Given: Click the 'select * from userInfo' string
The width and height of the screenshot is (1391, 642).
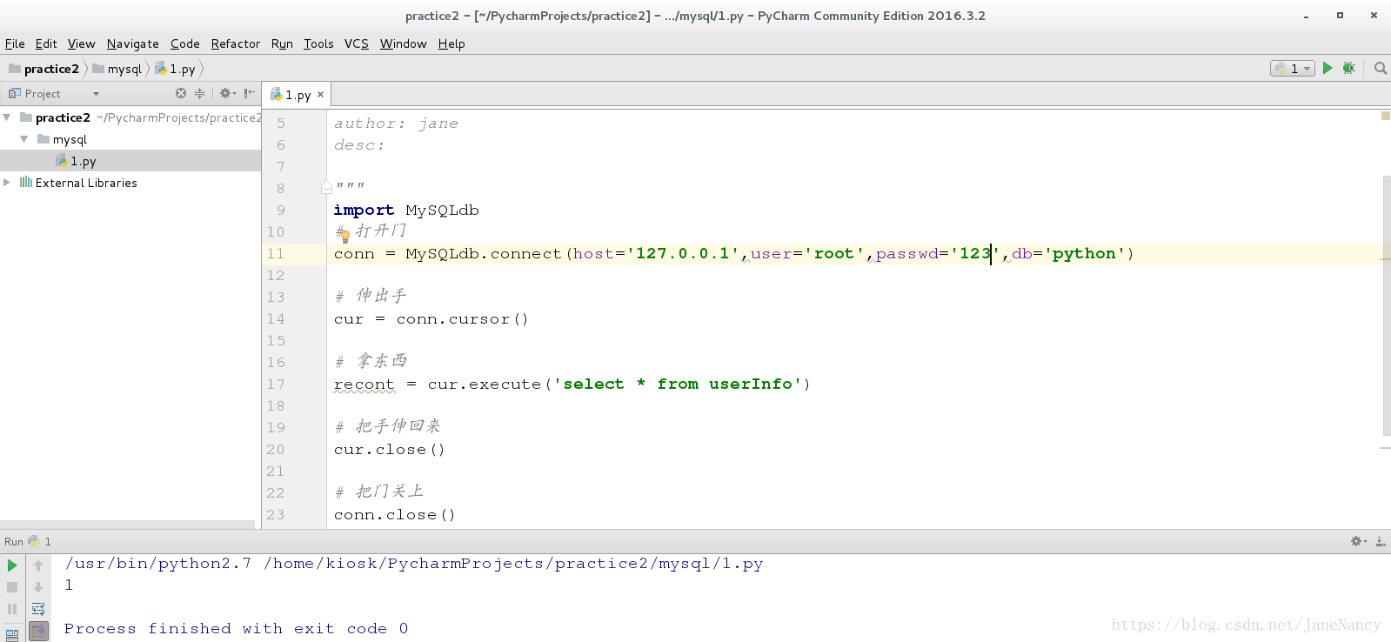Looking at the screenshot, I should (678, 384).
